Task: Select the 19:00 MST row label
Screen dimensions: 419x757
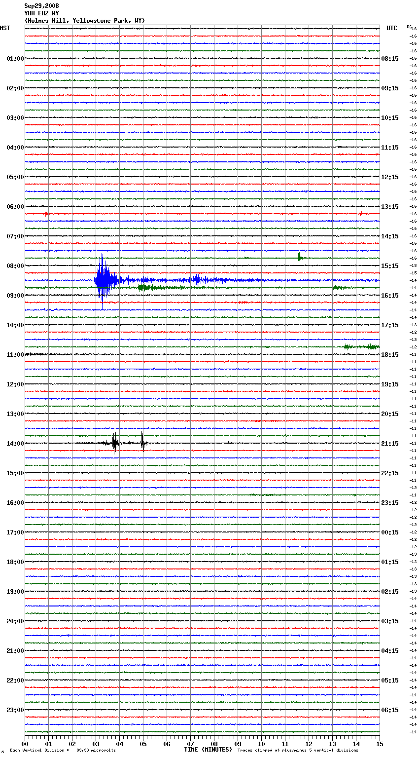Action: point(15,592)
